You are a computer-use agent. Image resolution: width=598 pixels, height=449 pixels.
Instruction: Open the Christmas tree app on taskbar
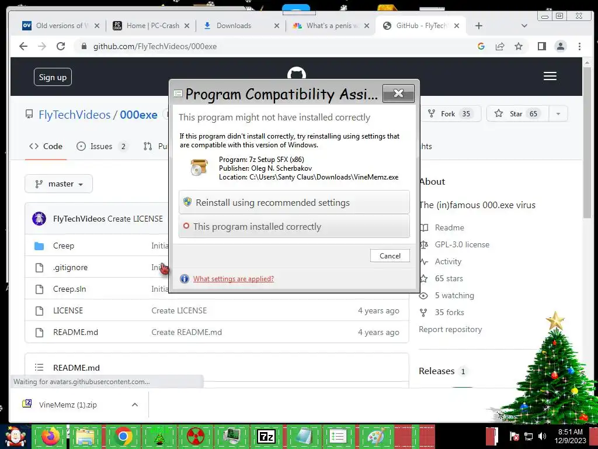click(159, 436)
